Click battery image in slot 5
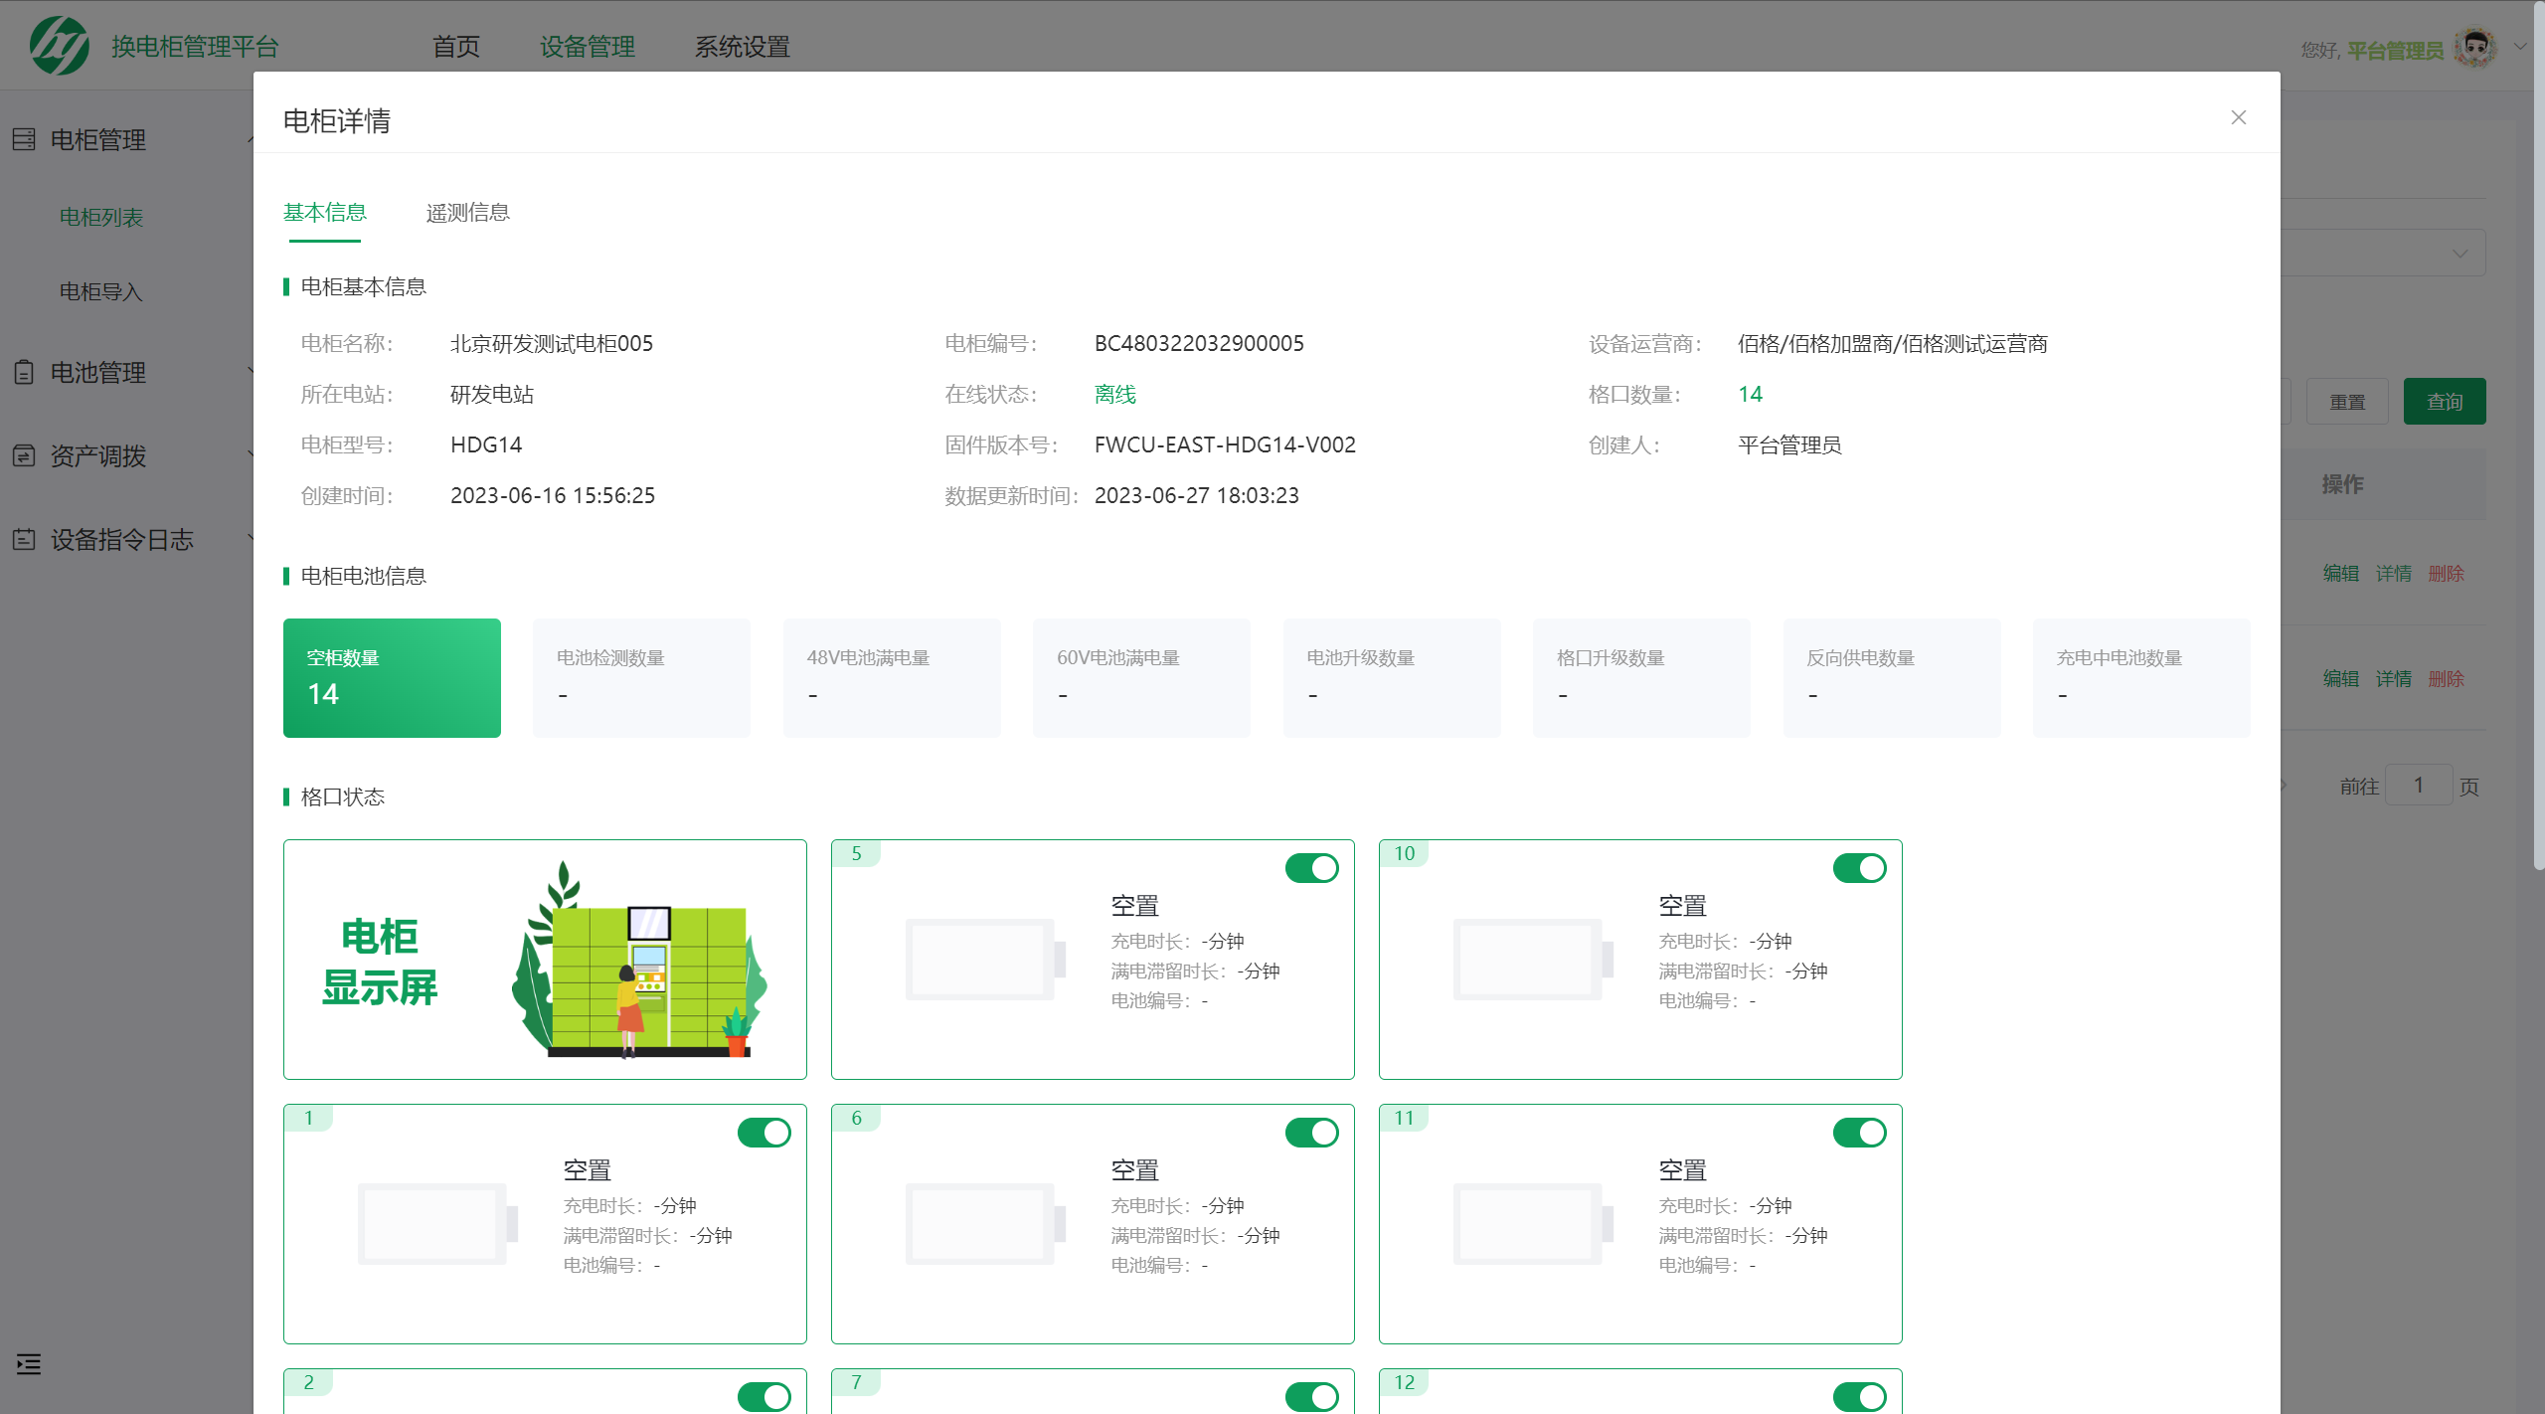The height and width of the screenshot is (1414, 2545). (984, 959)
